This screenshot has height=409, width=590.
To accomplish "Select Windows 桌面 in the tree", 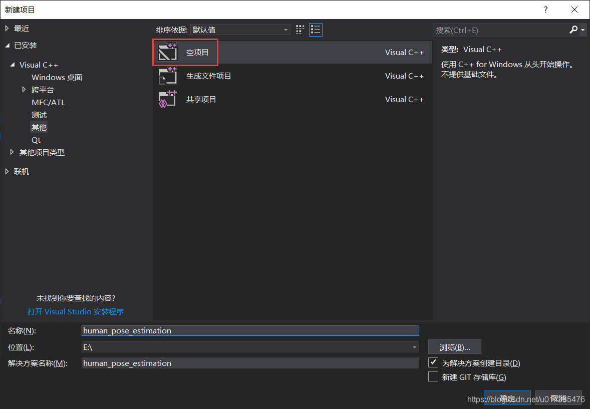I will (57, 77).
